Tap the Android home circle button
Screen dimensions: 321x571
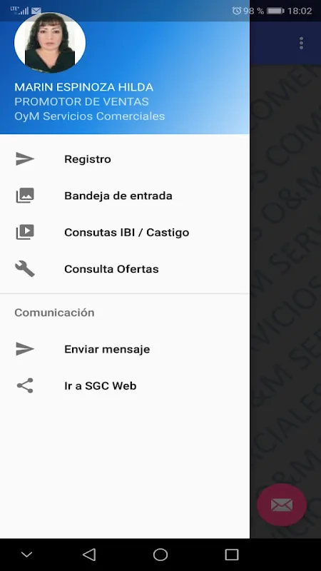click(x=160, y=555)
